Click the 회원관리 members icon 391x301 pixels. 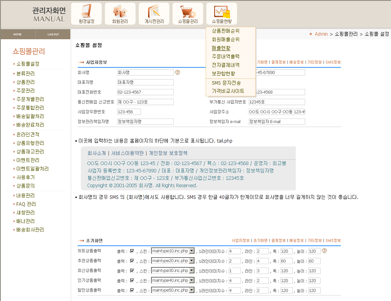pos(120,14)
